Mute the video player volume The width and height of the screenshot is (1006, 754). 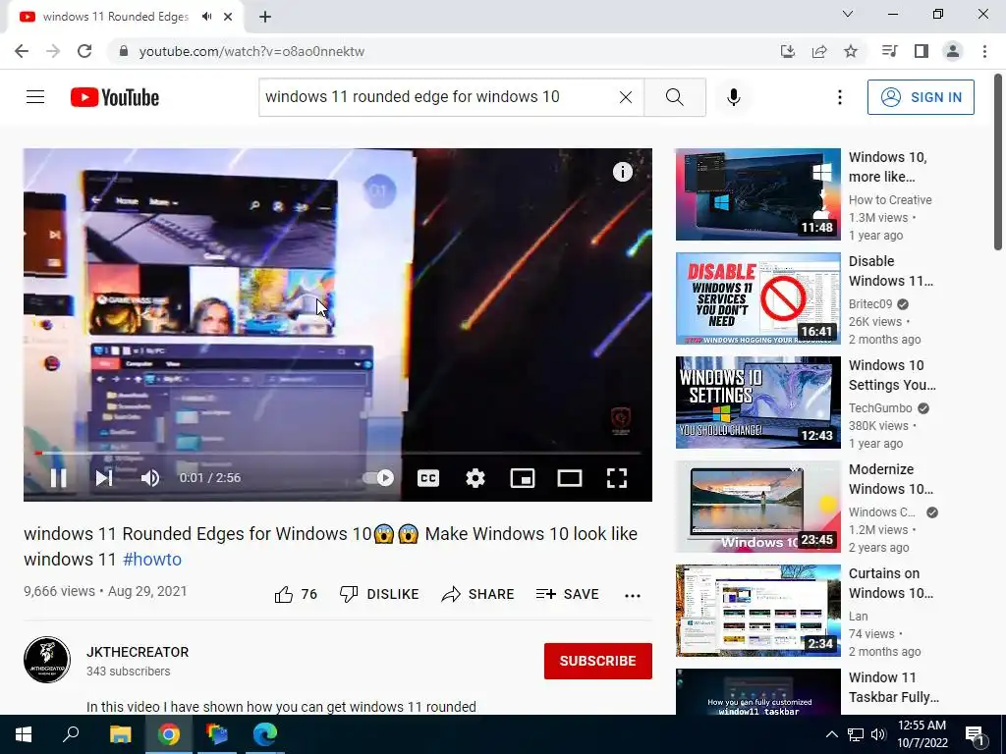pos(150,478)
